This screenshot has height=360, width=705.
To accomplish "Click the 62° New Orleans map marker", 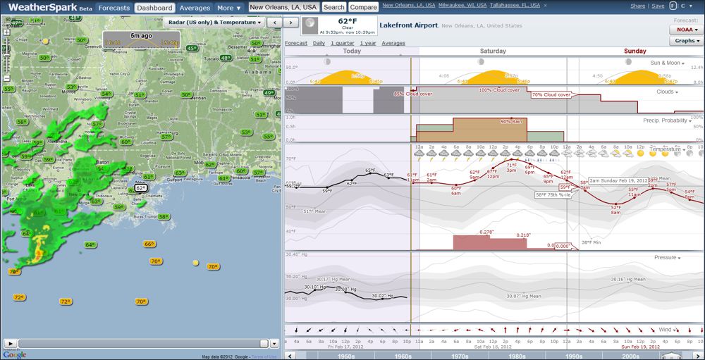I will click(141, 188).
